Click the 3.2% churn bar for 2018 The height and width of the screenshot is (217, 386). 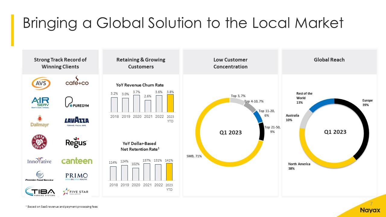114,104
